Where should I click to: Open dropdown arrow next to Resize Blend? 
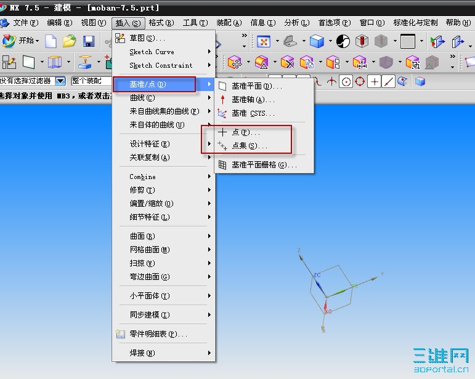(274, 62)
